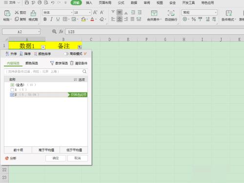Uncheck the checkbox for value 2
This screenshot has width=244, height=183.
pos(12,95)
